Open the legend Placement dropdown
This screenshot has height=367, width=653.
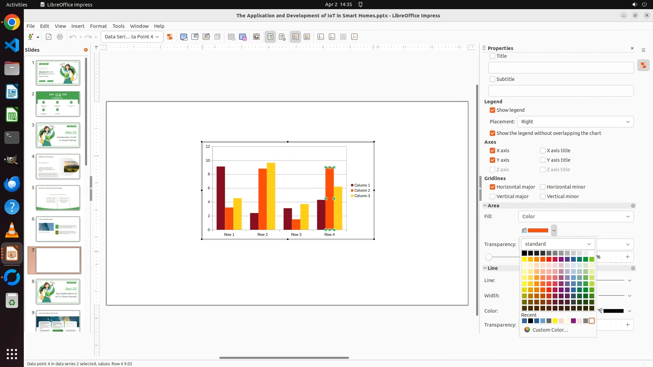coord(575,122)
